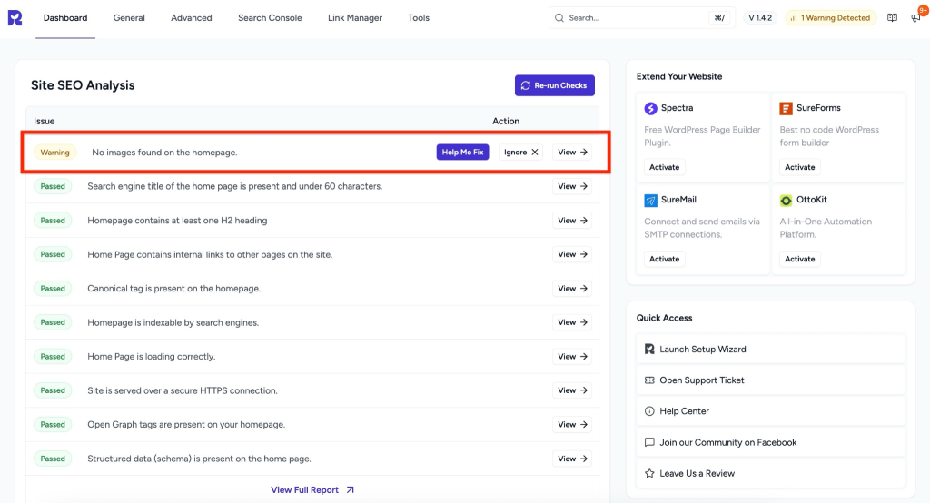Click the documentation book icon
The height and width of the screenshot is (503, 930).
[892, 18]
